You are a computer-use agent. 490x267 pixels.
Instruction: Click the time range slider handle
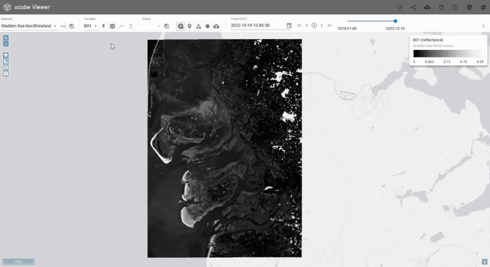(395, 21)
